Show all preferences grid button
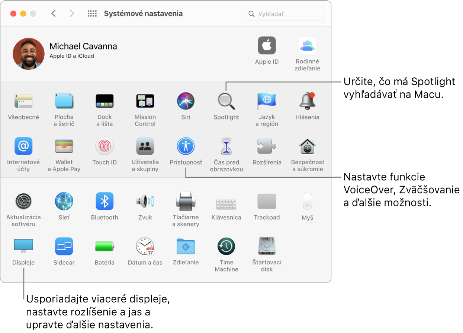Screen dimensions: 463x333 click(x=92, y=13)
